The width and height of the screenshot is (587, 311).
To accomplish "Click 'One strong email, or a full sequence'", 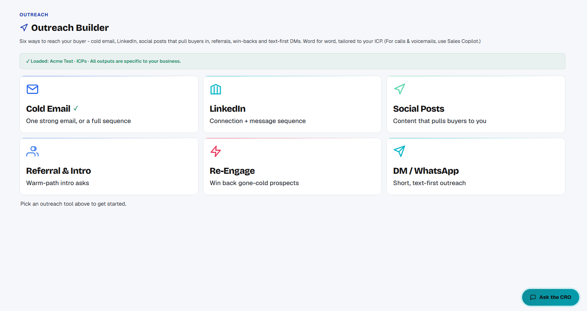I will tap(78, 121).
